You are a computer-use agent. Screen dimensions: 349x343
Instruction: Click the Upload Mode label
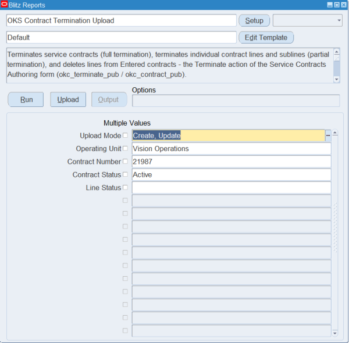click(101, 135)
